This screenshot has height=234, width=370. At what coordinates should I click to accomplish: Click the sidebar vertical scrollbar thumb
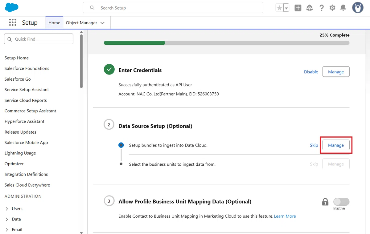[x=81, y=61]
